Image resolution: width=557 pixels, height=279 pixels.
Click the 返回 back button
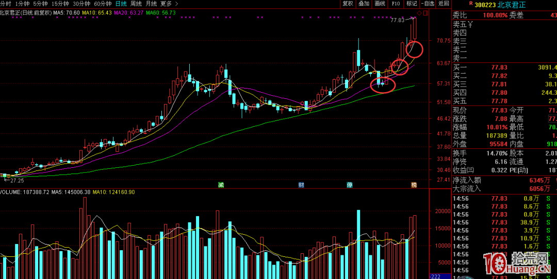tap(444, 4)
